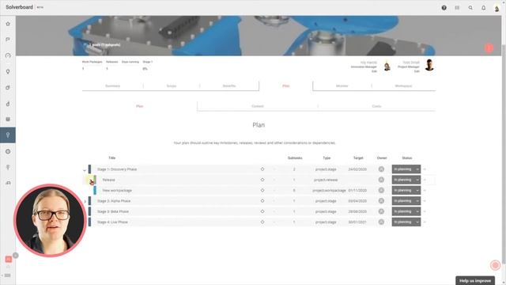Click diamond icon in Release row
This screenshot has width=506, height=285.
click(x=262, y=180)
